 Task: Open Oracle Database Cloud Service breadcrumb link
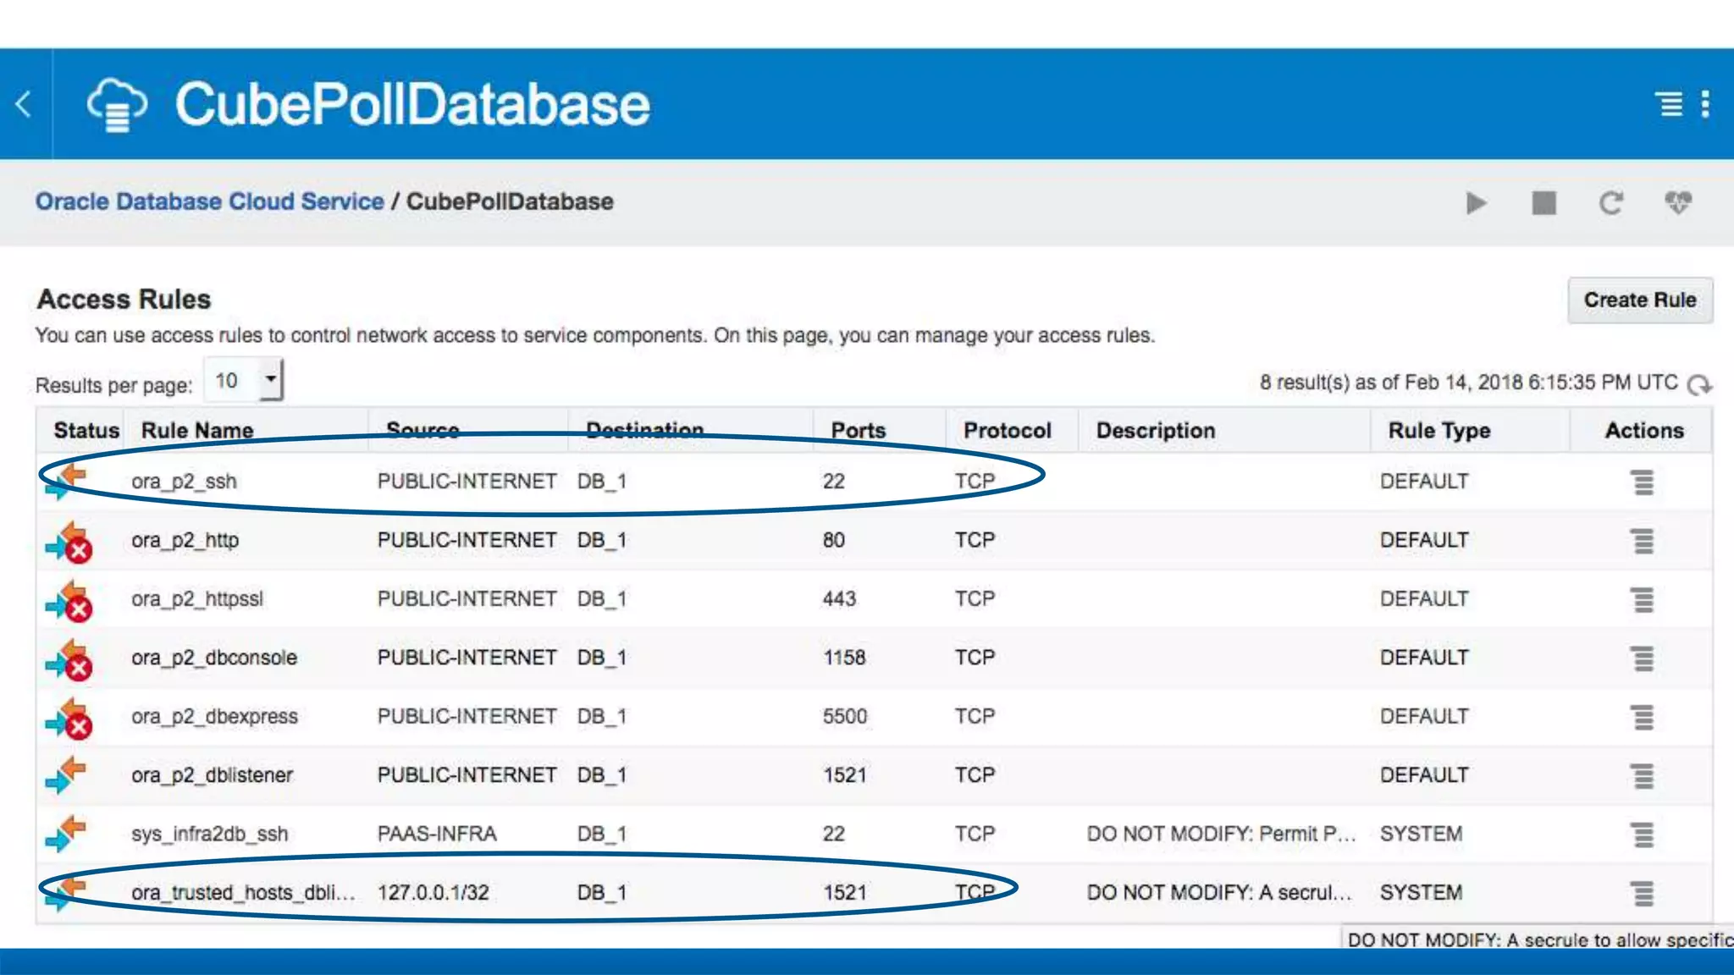(x=209, y=201)
